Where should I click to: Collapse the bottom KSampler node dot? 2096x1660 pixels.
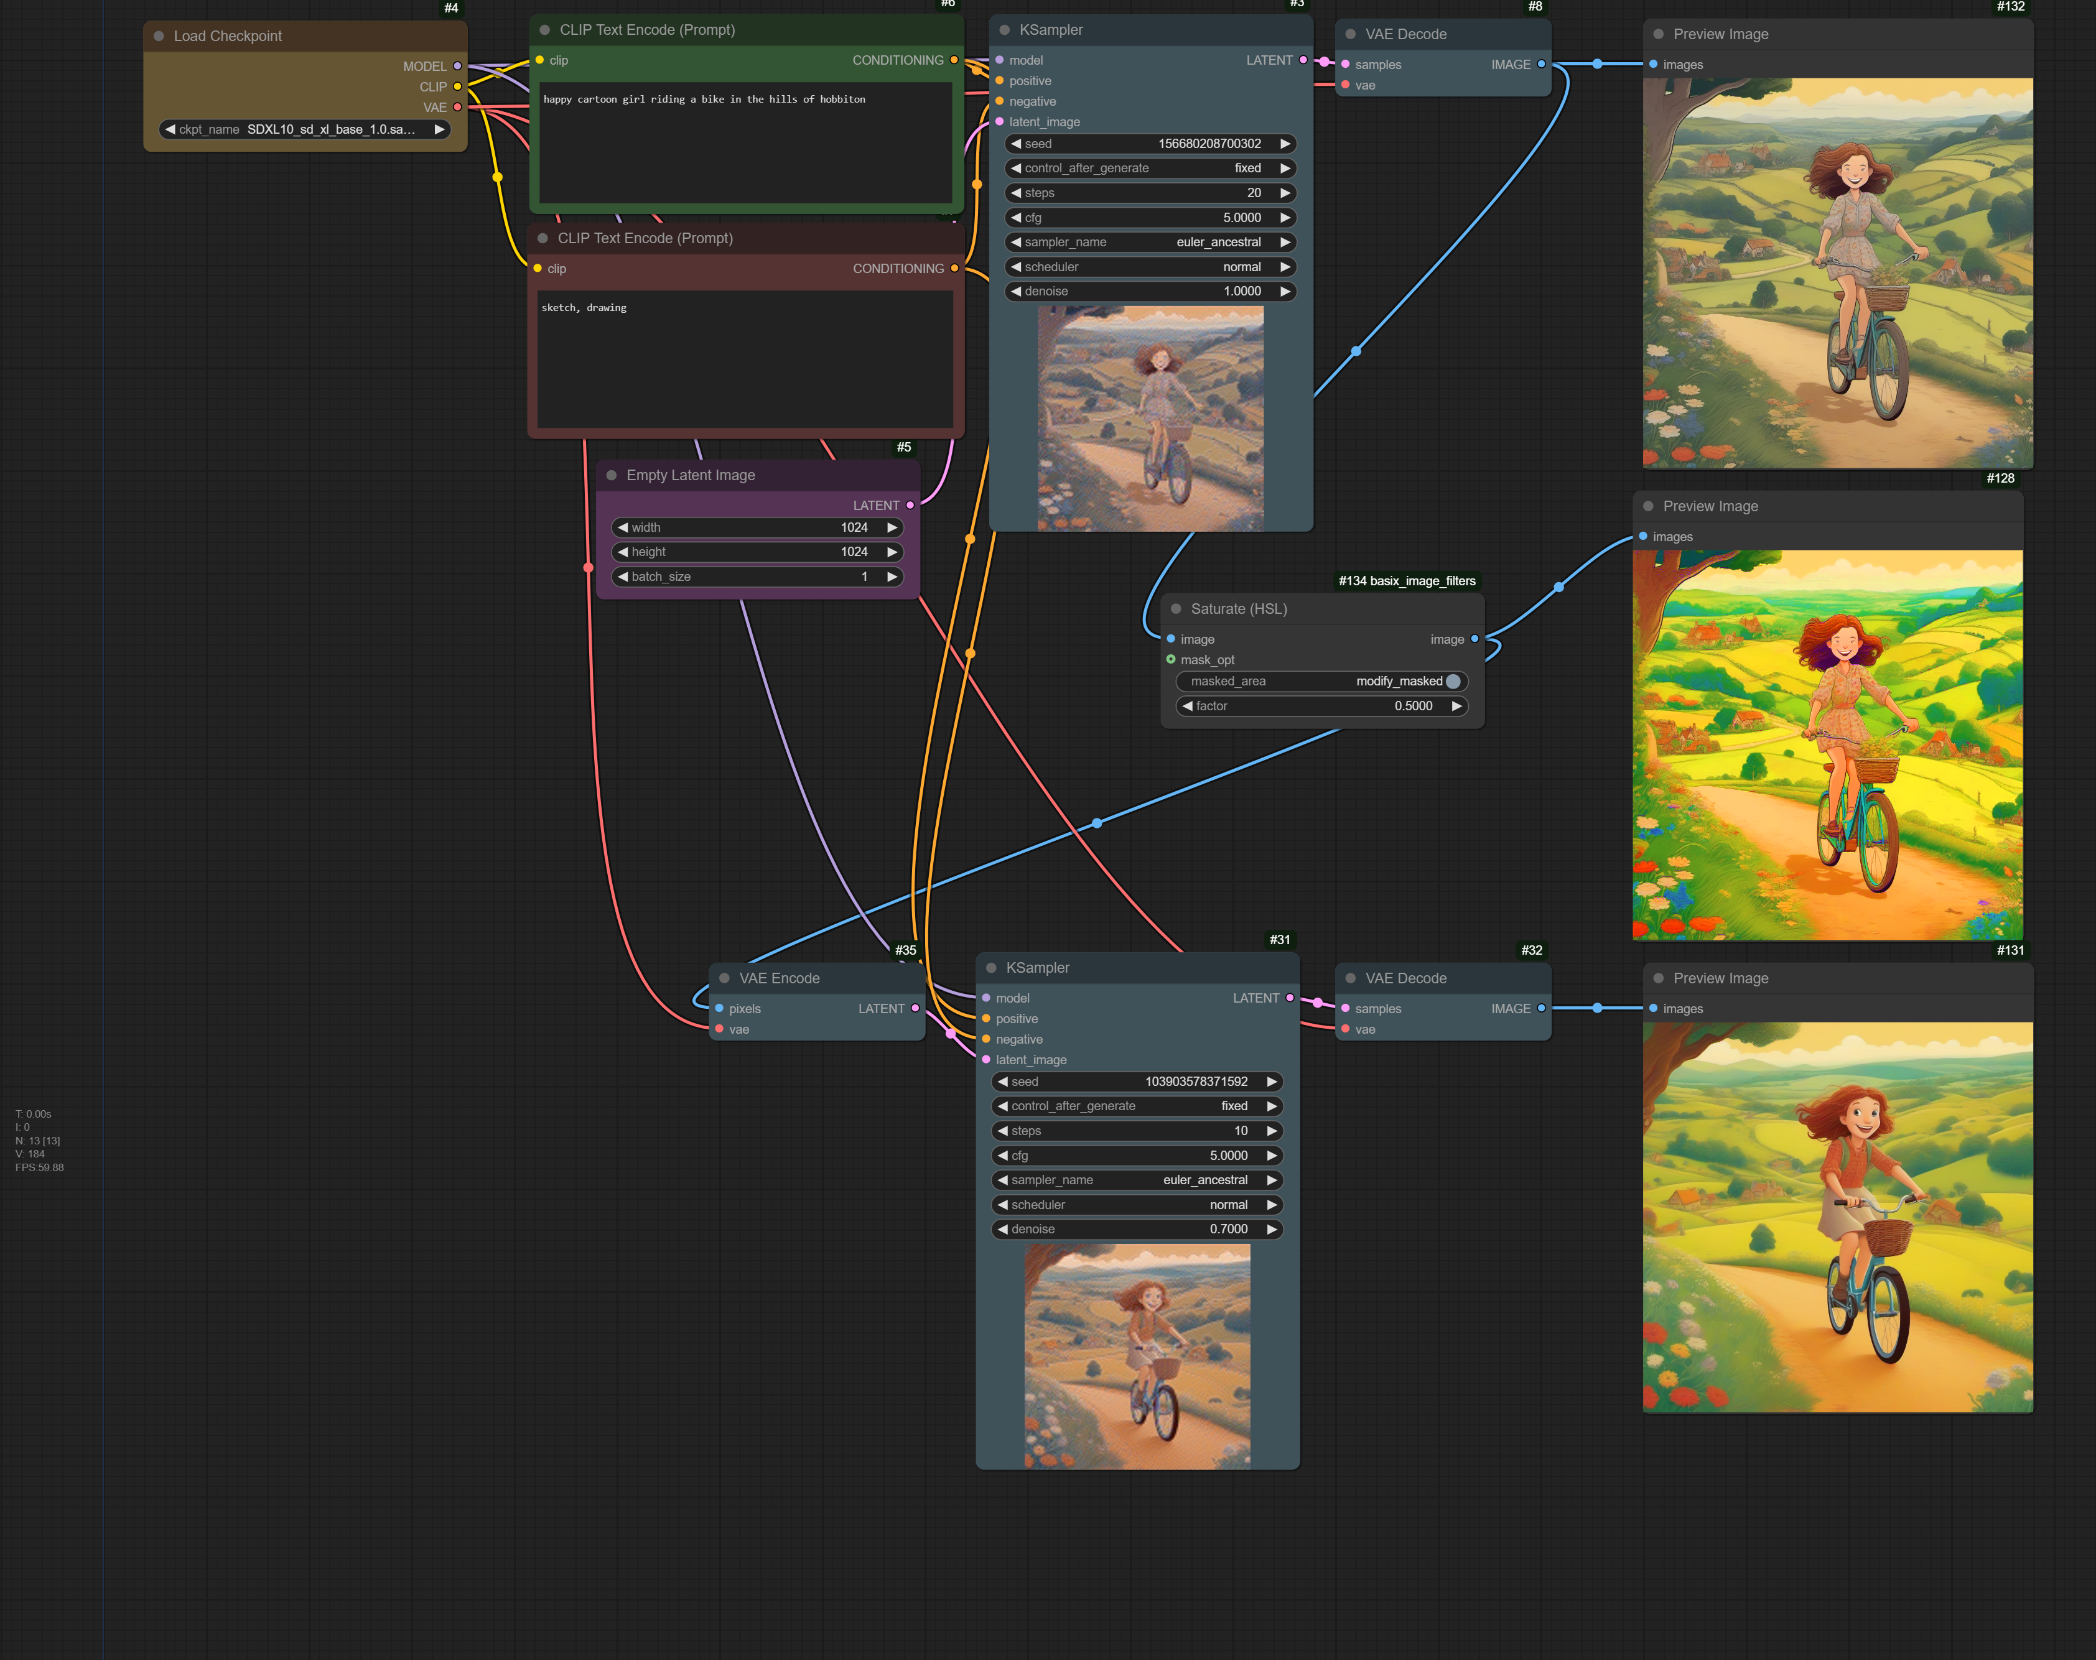tap(992, 968)
